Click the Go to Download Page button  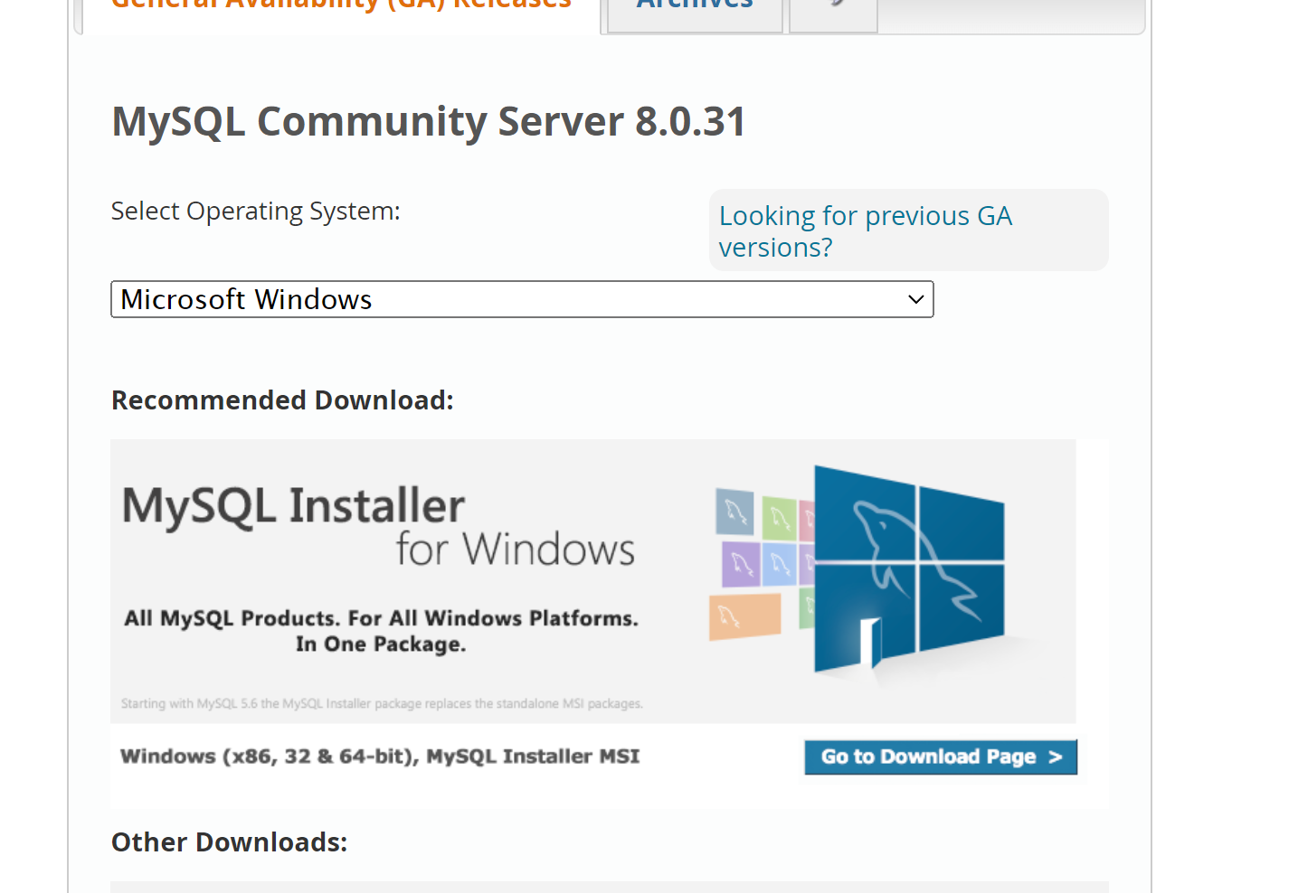click(x=941, y=757)
